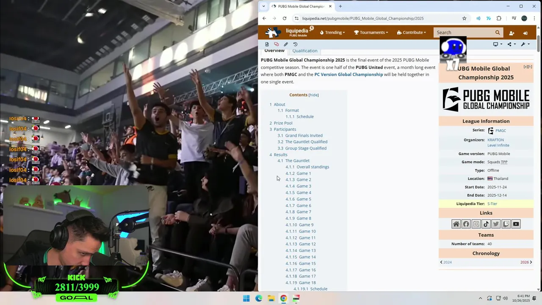Close the PUBG Mobile browser tab
Viewport: 542px width, 305px height.
coord(330,6)
